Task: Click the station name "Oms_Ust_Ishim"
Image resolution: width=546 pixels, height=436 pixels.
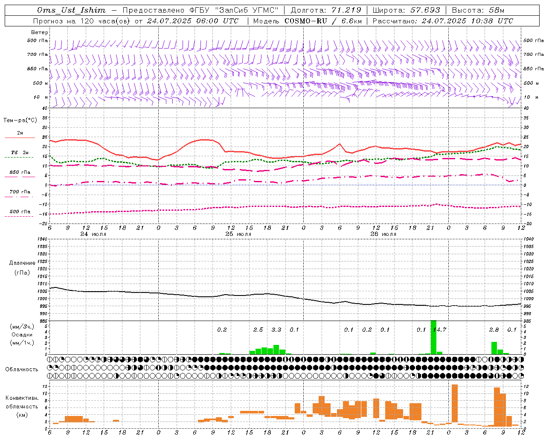Action: [x=71, y=10]
